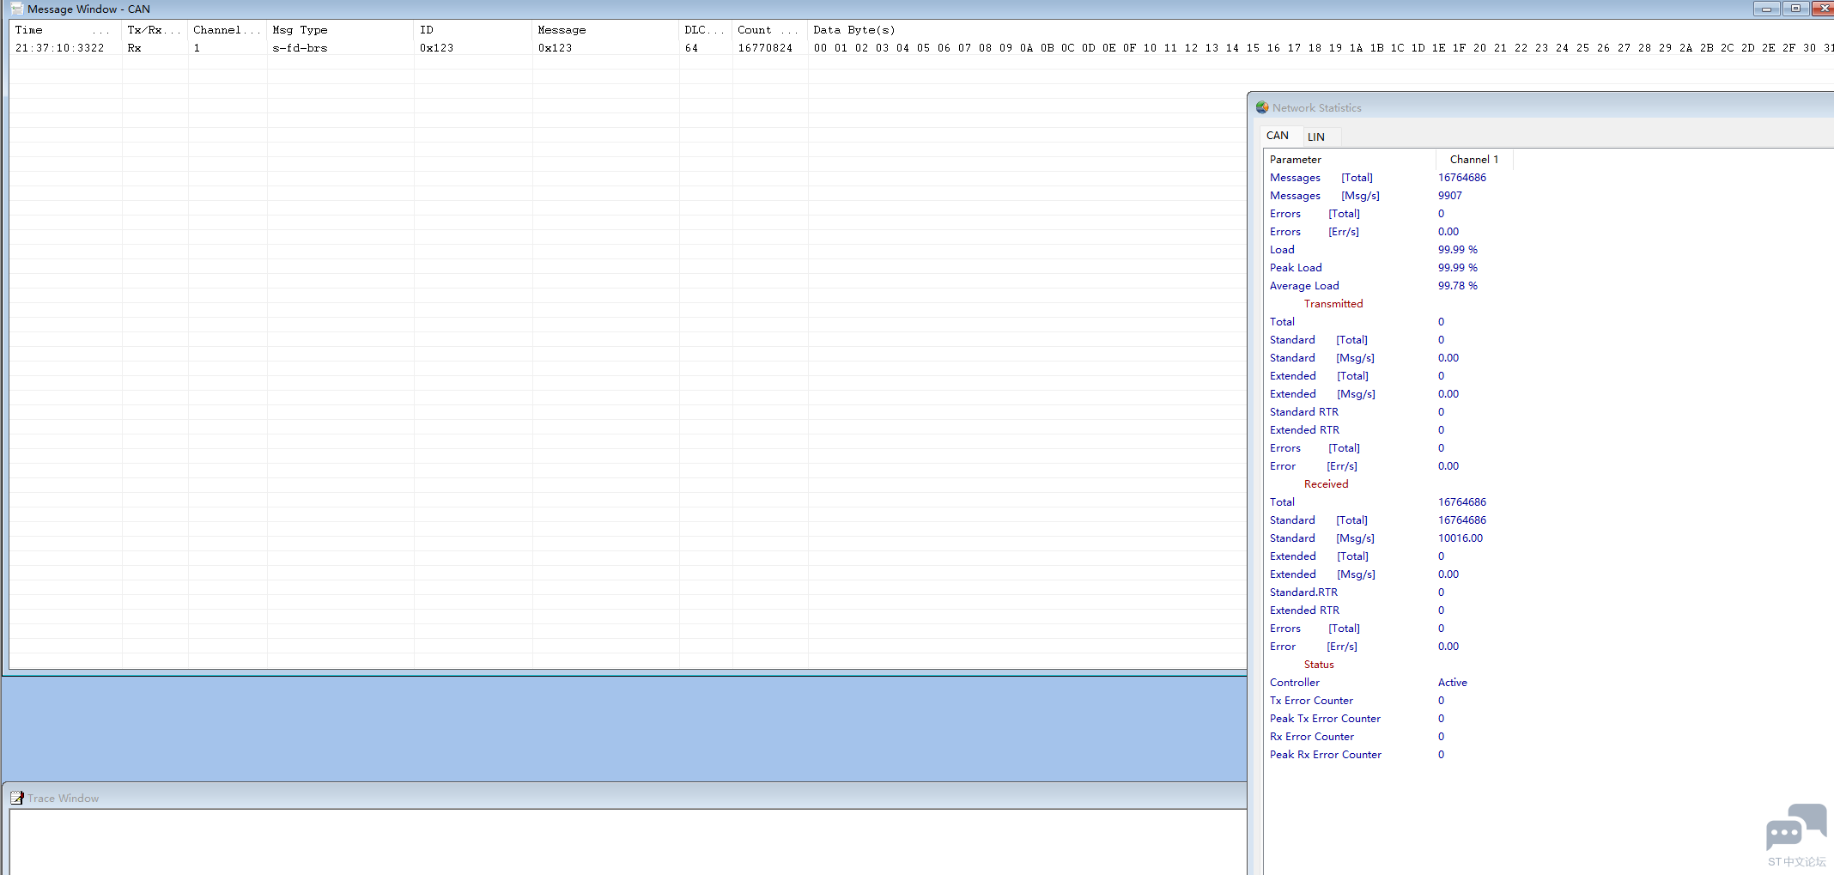
Task: Minimize the Message Window CAN
Action: (x=1766, y=9)
